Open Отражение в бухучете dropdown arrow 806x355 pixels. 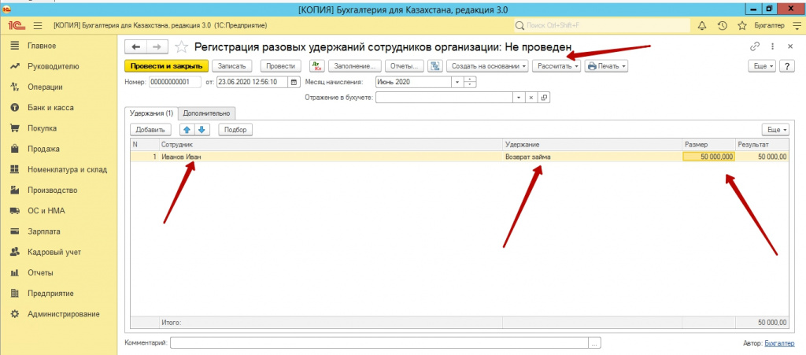(519, 98)
